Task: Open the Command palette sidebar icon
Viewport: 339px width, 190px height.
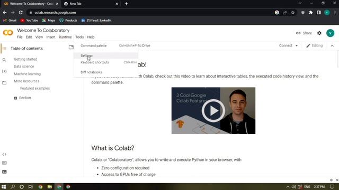Action: (4, 163)
